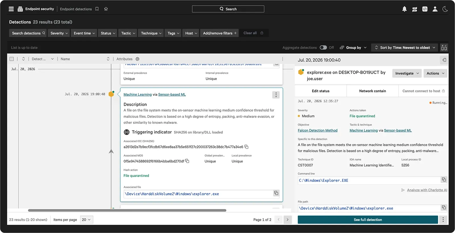Open the Event time filter dropdown
The height and width of the screenshot is (233, 455).
(84, 33)
